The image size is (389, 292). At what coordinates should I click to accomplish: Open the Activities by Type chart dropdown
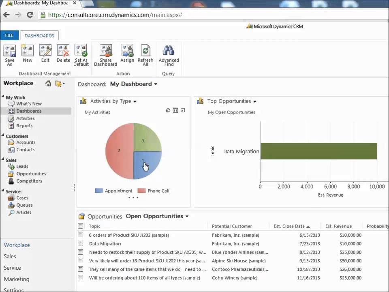coord(135,101)
